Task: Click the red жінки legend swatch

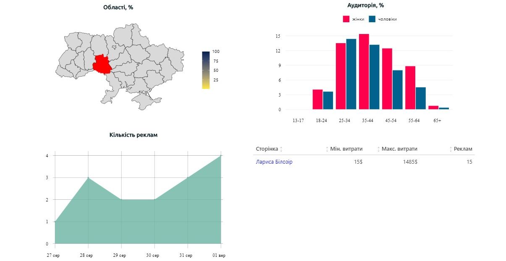Action: (346, 19)
